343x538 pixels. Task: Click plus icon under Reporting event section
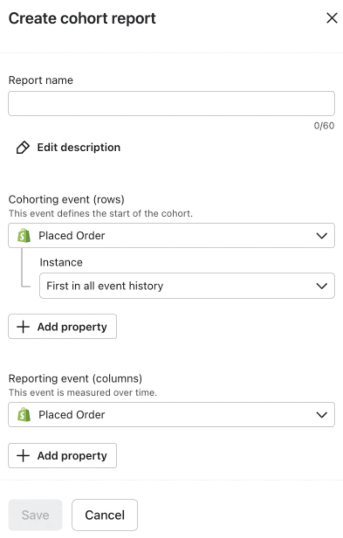pos(23,456)
